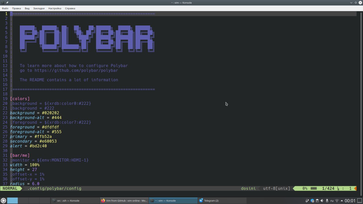Click the commented ;offset-y = 1% line
The height and width of the screenshot is (204, 363).
(x=27, y=179)
